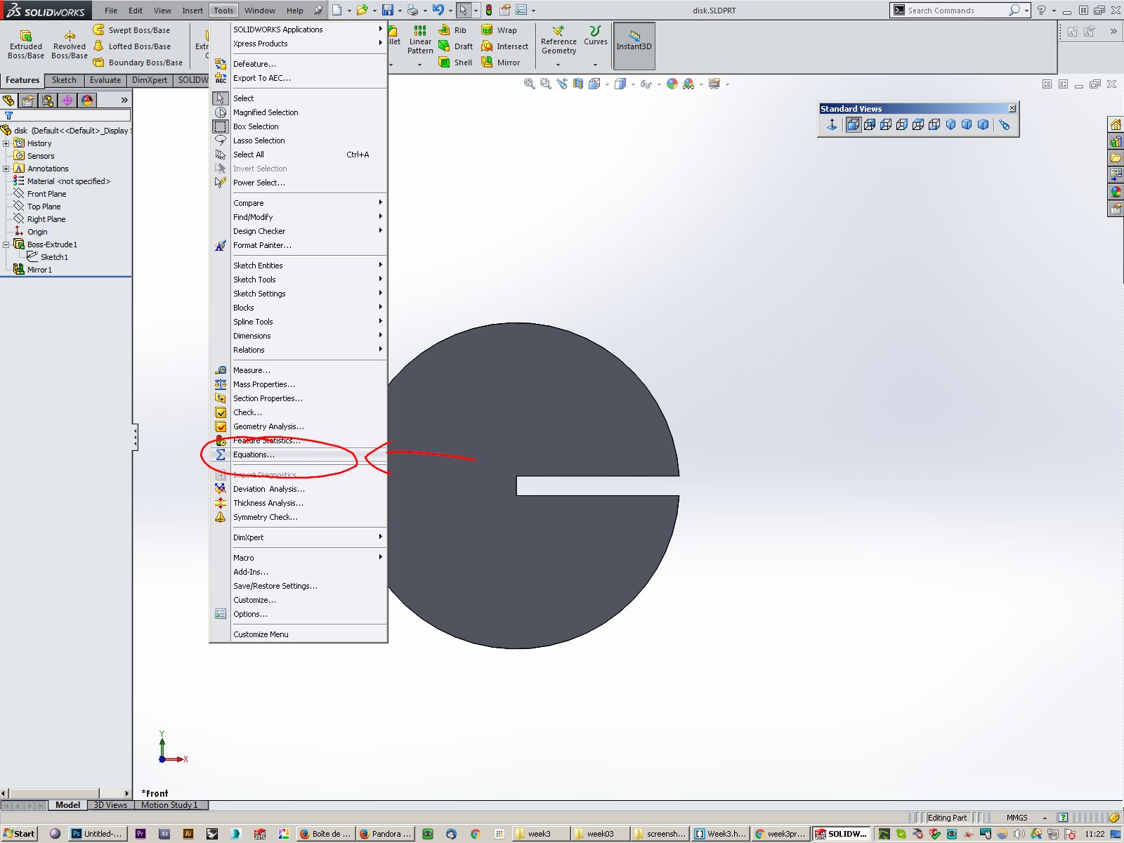
Task: Open Reference Geometry dropdown arrow
Action: [558, 65]
